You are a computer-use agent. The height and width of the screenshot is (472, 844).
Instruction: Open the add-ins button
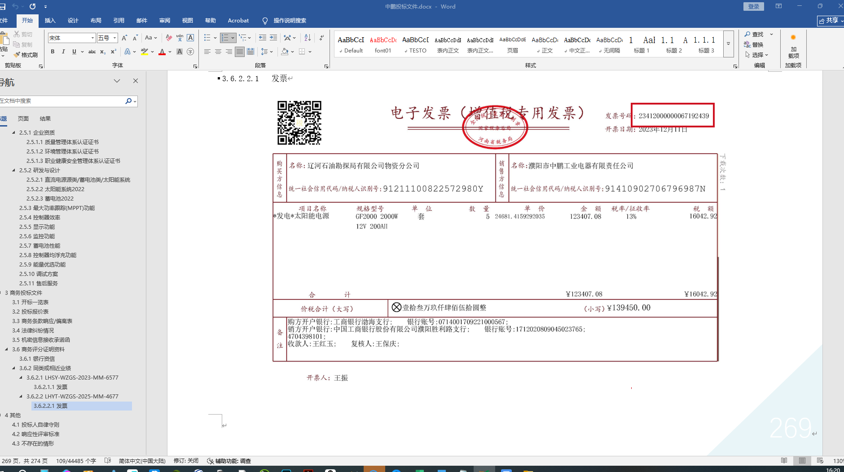tap(793, 47)
